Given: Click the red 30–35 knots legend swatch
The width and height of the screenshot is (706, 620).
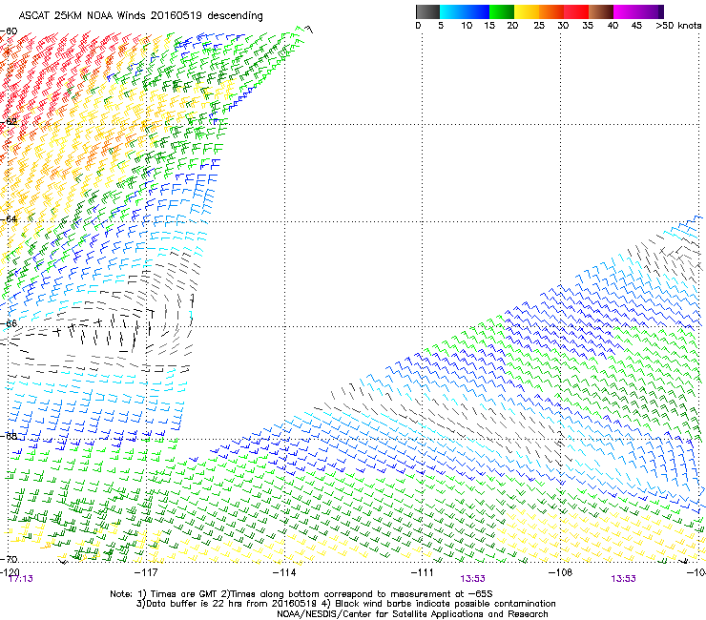Looking at the screenshot, I should (x=576, y=11).
